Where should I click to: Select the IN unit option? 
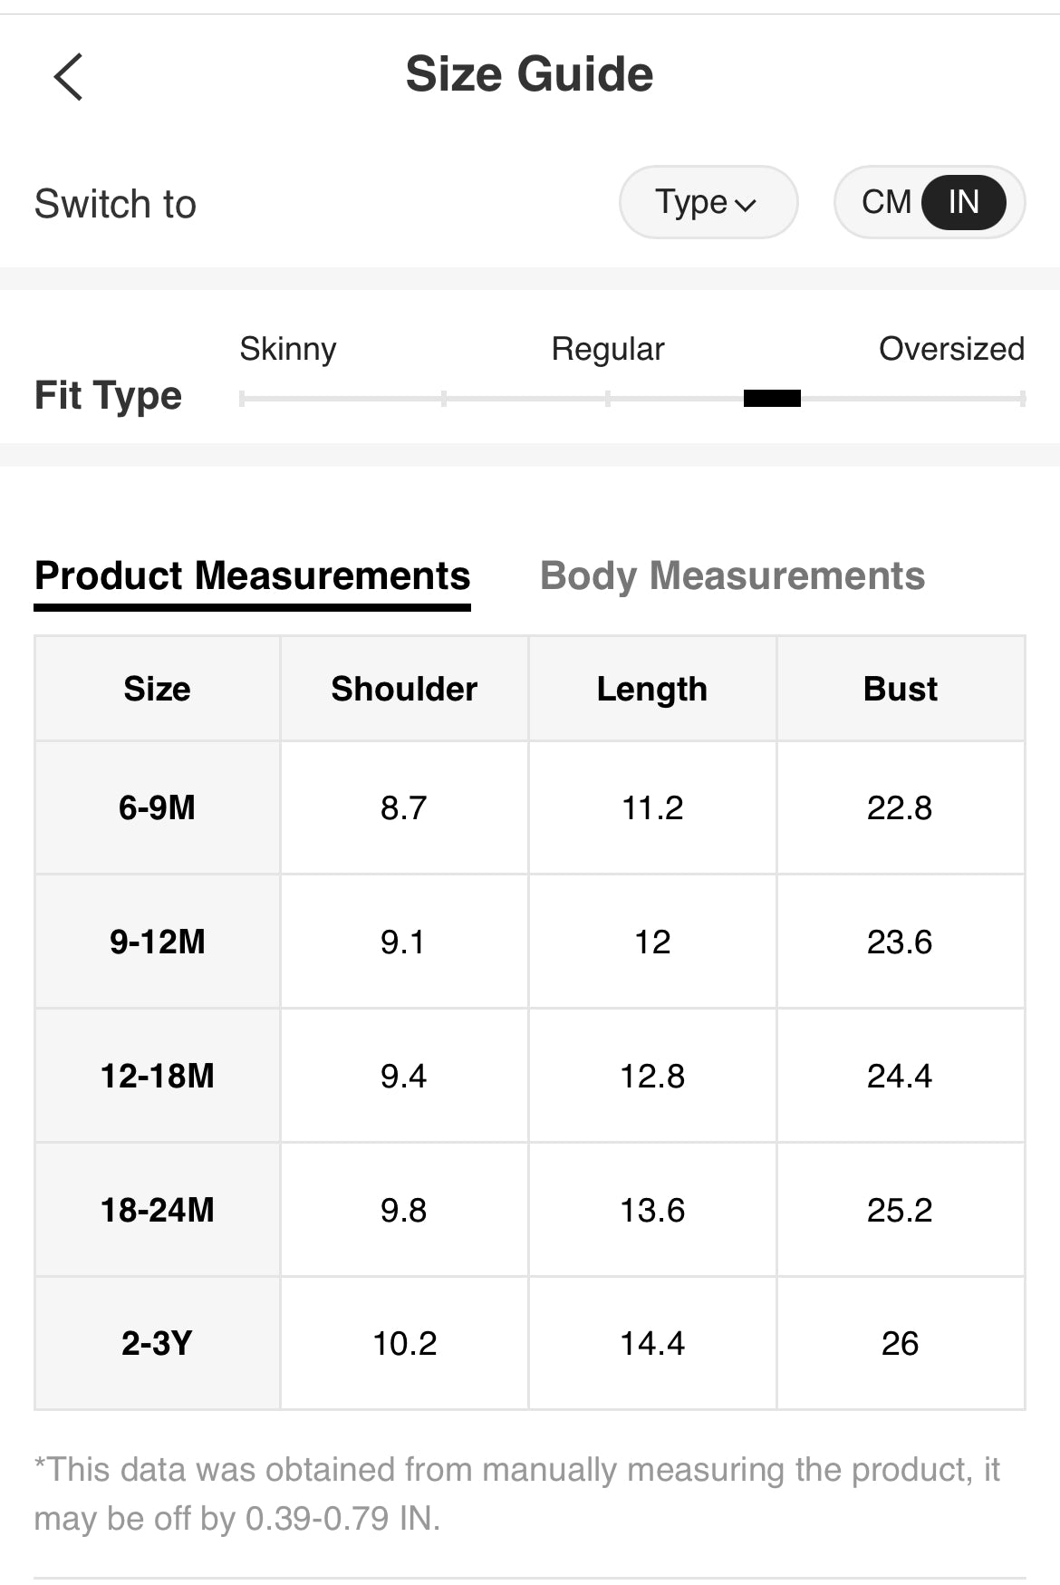[x=963, y=202]
